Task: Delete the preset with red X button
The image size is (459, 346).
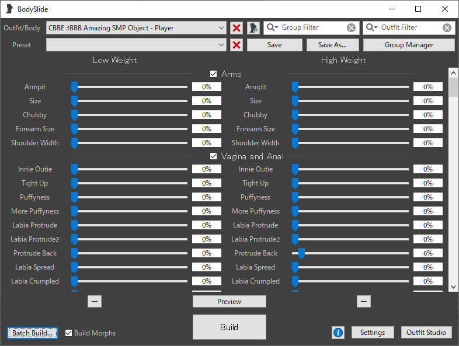Action: click(237, 45)
